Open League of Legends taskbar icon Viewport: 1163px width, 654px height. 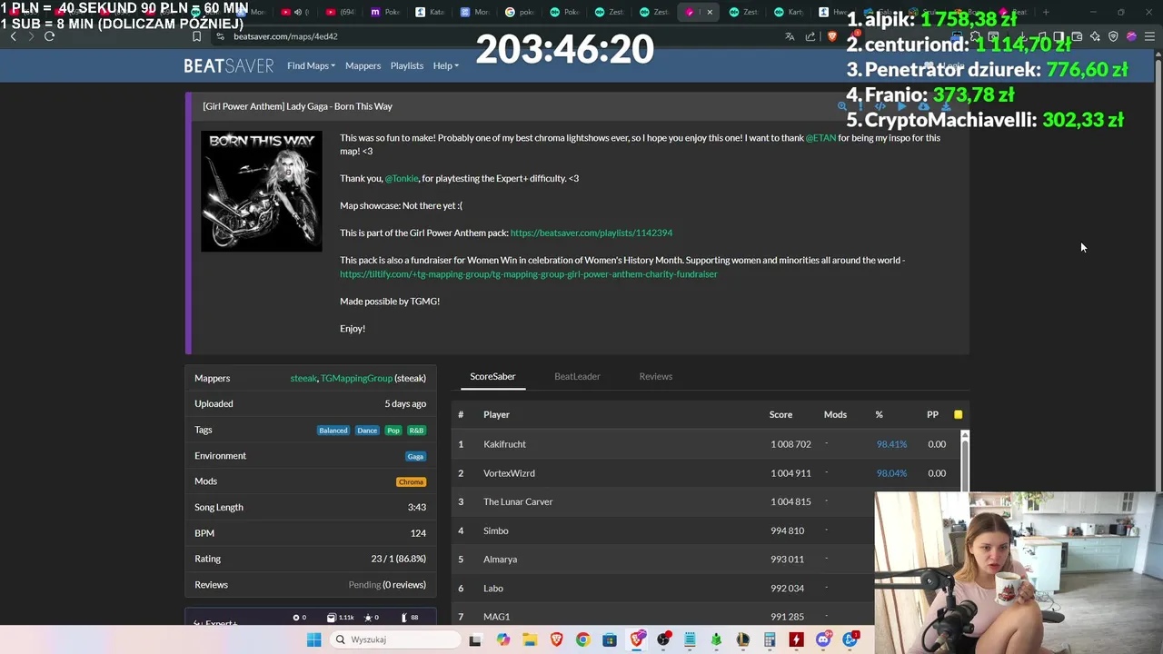pyautogui.click(x=743, y=639)
